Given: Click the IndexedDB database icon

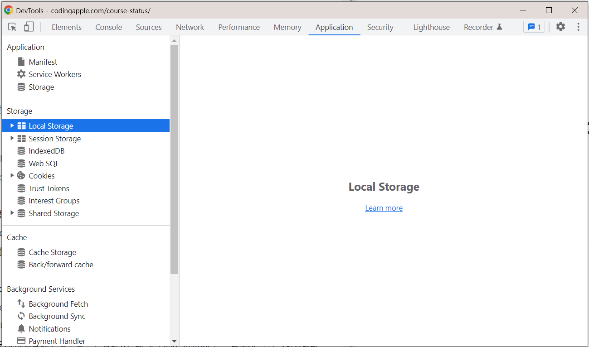Looking at the screenshot, I should [21, 150].
